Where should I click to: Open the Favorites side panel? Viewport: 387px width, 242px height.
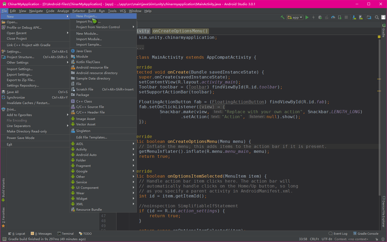pyautogui.click(x=3, y=217)
